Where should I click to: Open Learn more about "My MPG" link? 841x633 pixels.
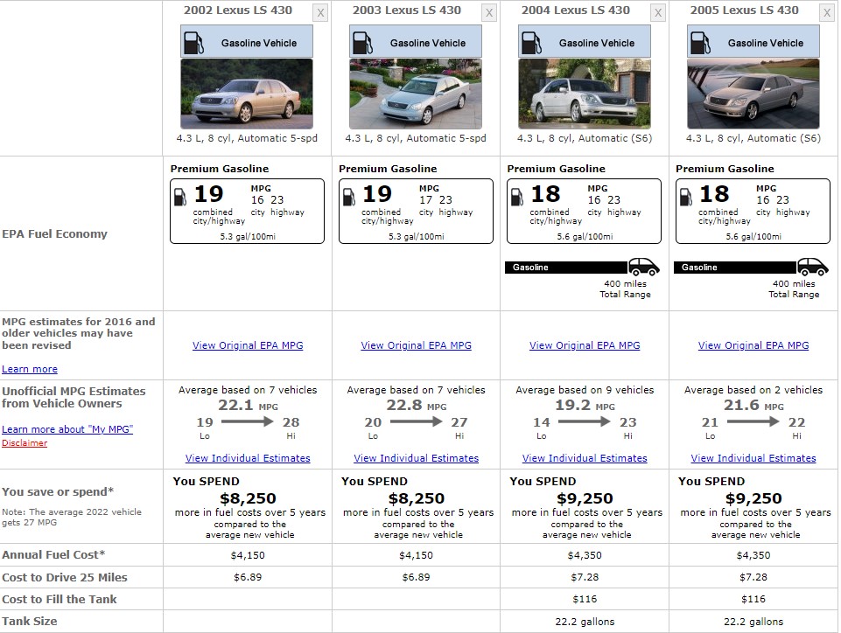67,429
